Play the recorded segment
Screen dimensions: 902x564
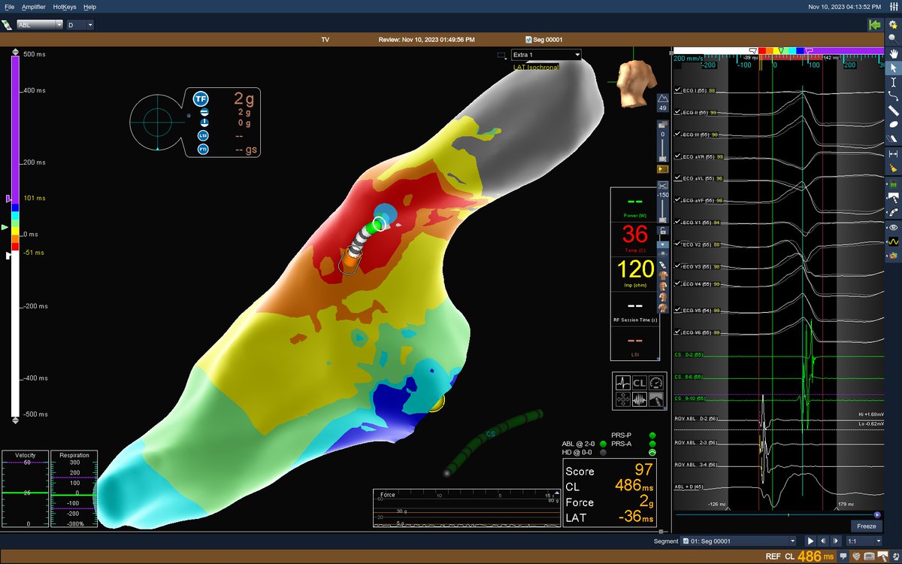(x=810, y=541)
